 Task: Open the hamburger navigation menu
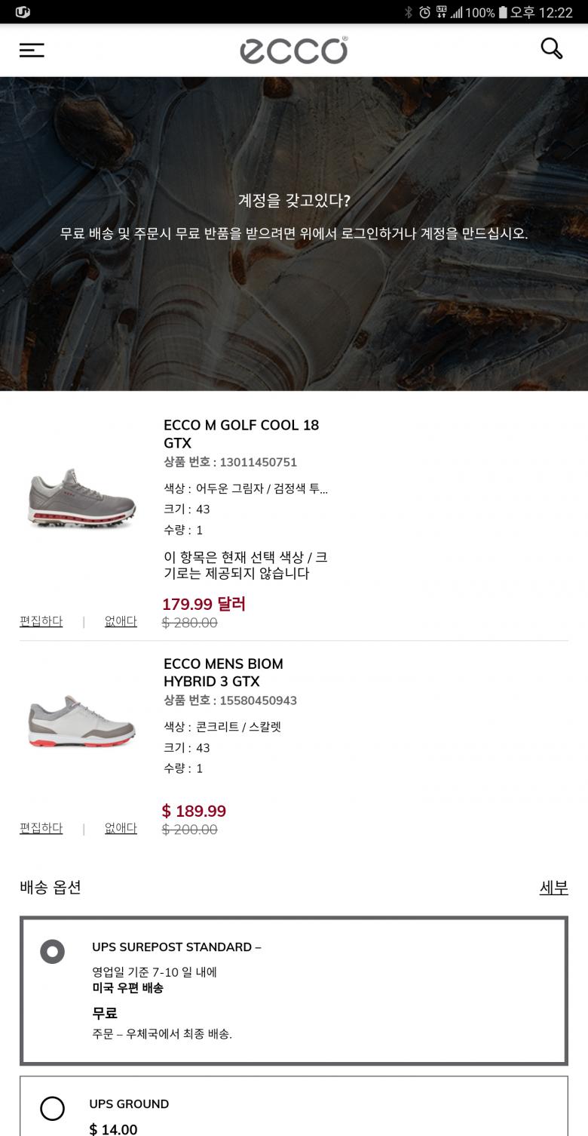click(x=32, y=50)
